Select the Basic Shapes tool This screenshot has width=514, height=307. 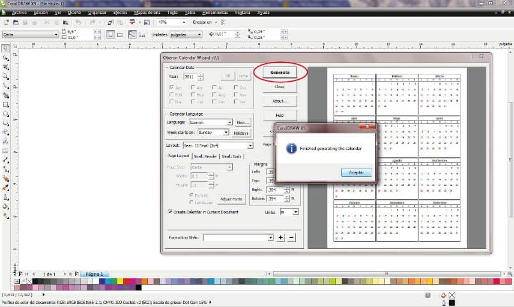pos(6,132)
